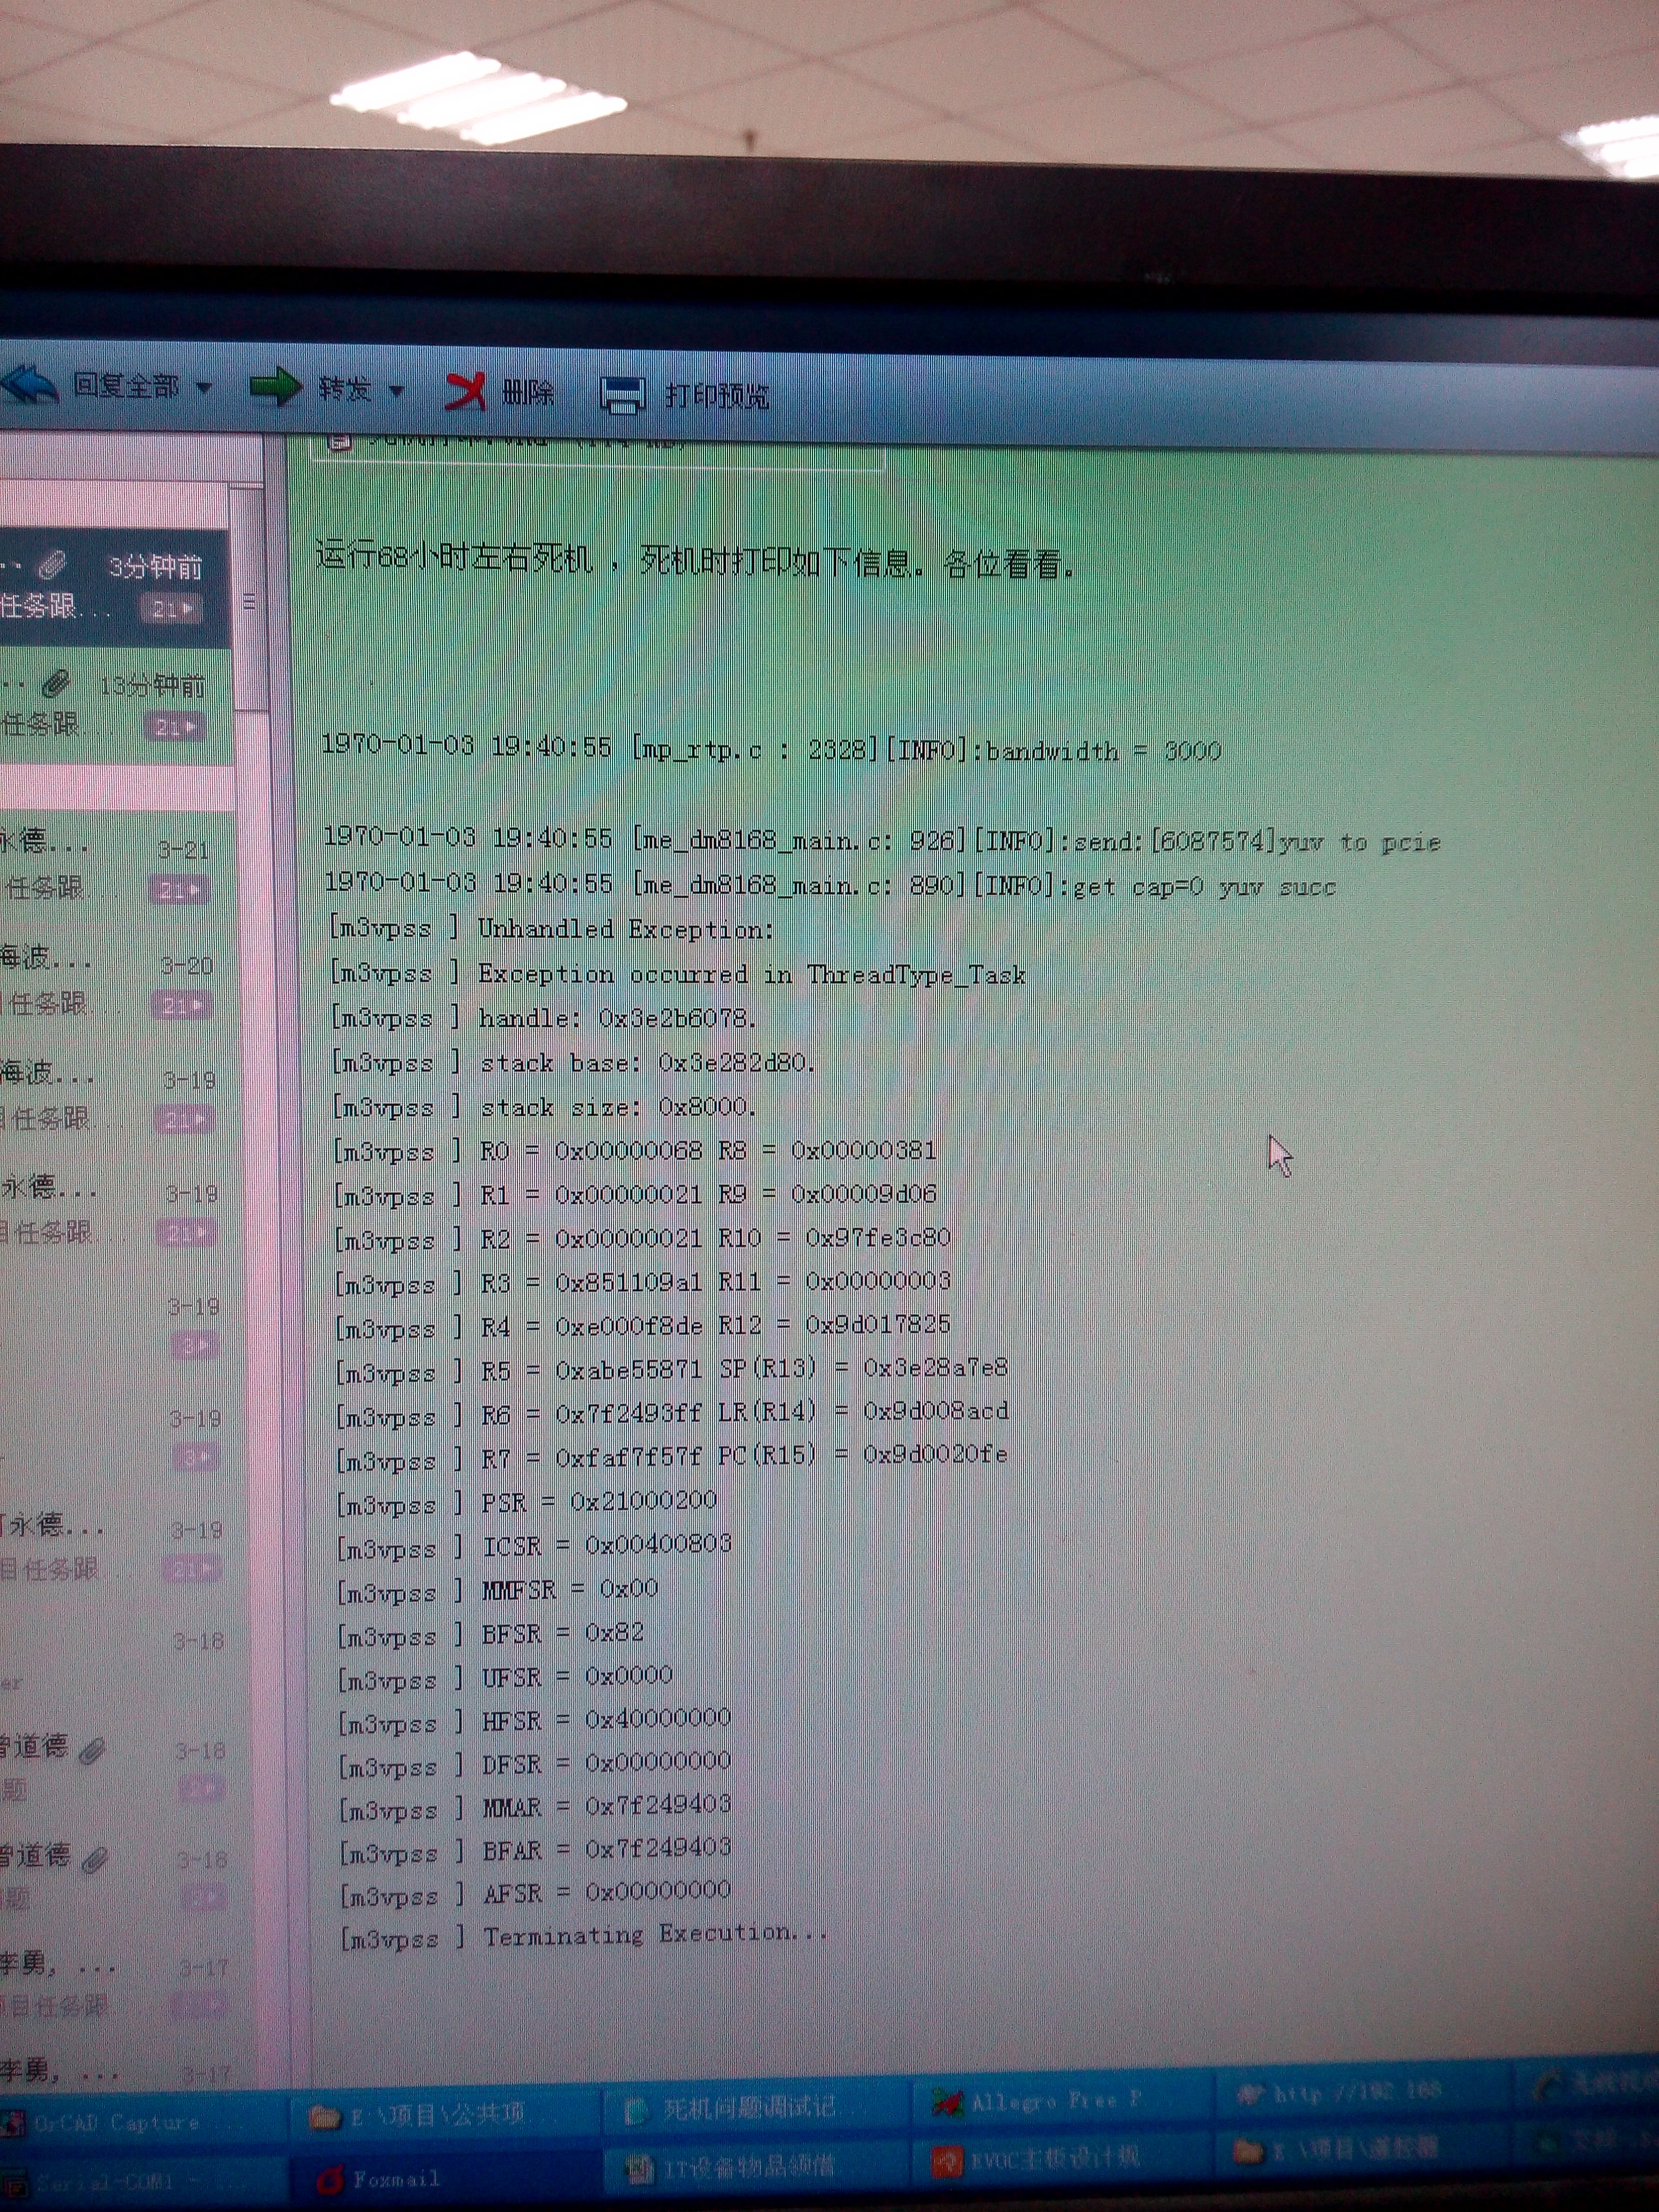Click the Print Preview (打印预览) printer icon
The height and width of the screenshot is (2212, 1659).
coord(623,395)
